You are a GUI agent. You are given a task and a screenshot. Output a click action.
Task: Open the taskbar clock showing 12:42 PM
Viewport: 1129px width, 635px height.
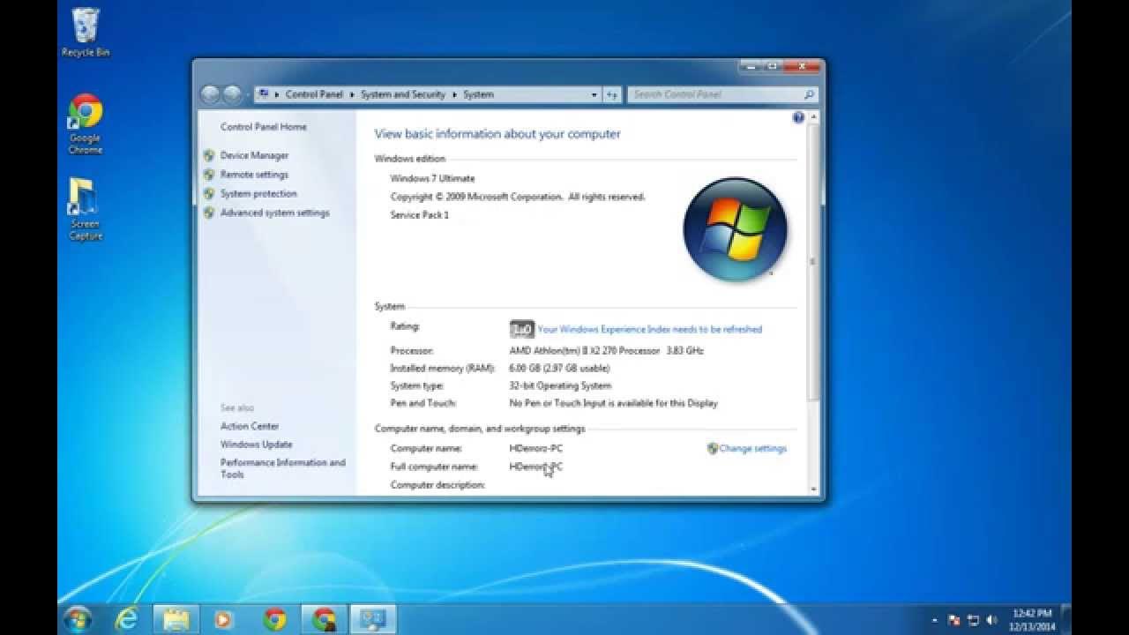point(1031,619)
